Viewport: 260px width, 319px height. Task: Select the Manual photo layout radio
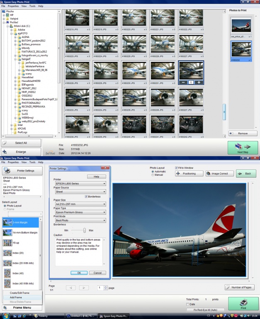pyautogui.click(x=153, y=175)
